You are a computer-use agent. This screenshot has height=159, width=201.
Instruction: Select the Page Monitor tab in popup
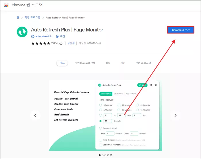coord(131,94)
